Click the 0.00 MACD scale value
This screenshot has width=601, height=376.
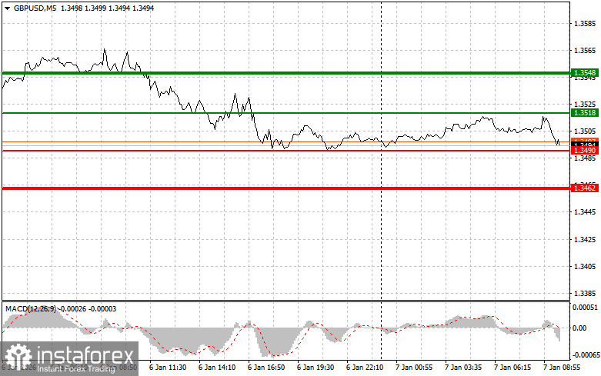(579, 328)
